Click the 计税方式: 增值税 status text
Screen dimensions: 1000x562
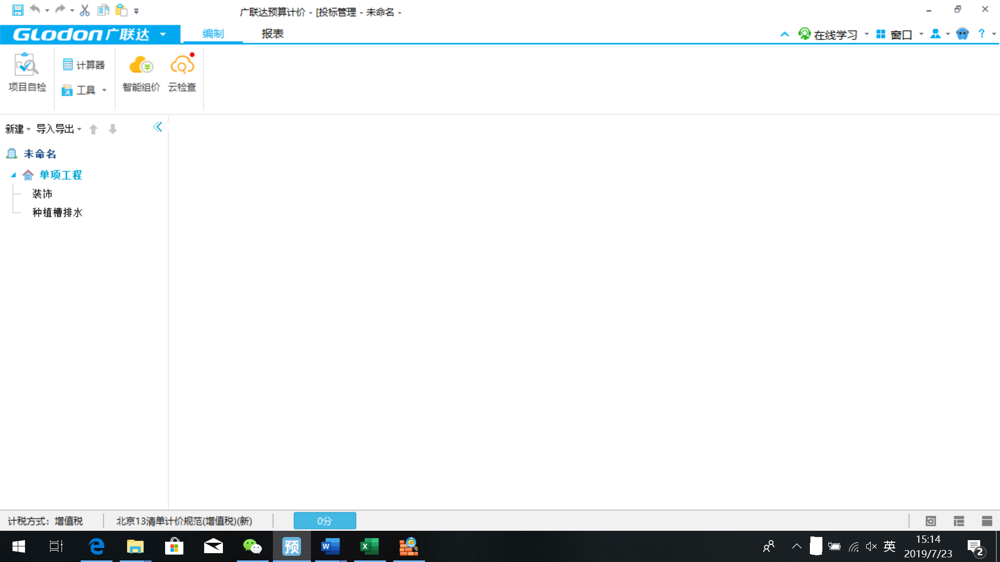point(45,521)
